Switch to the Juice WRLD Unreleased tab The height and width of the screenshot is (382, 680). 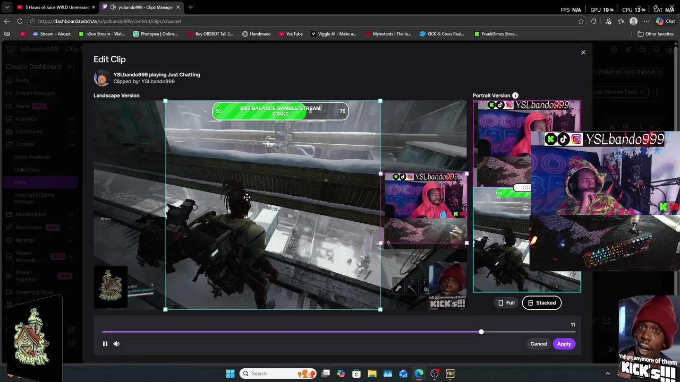[57, 7]
